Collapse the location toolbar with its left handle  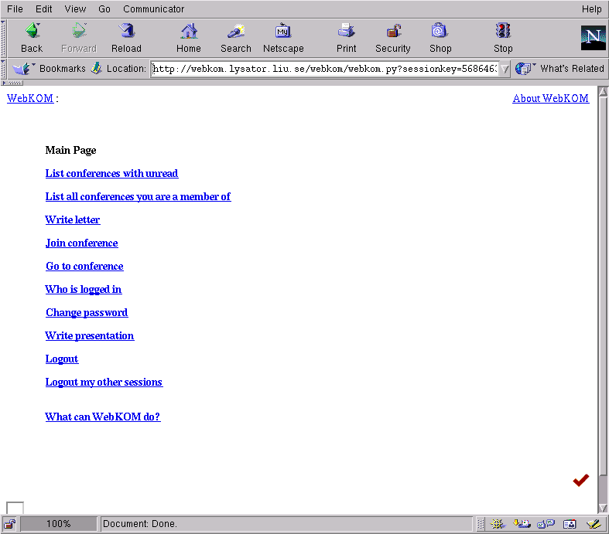[4, 68]
